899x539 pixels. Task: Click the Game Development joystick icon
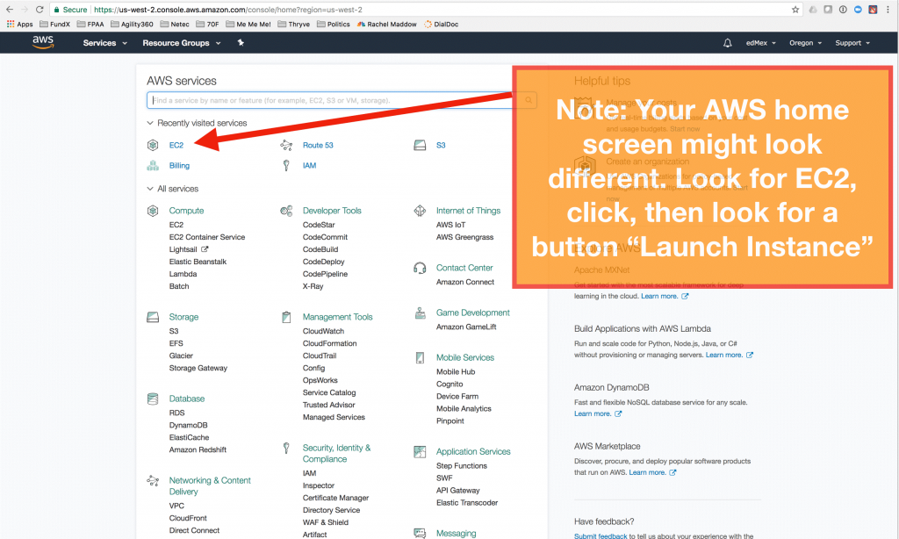(x=420, y=313)
